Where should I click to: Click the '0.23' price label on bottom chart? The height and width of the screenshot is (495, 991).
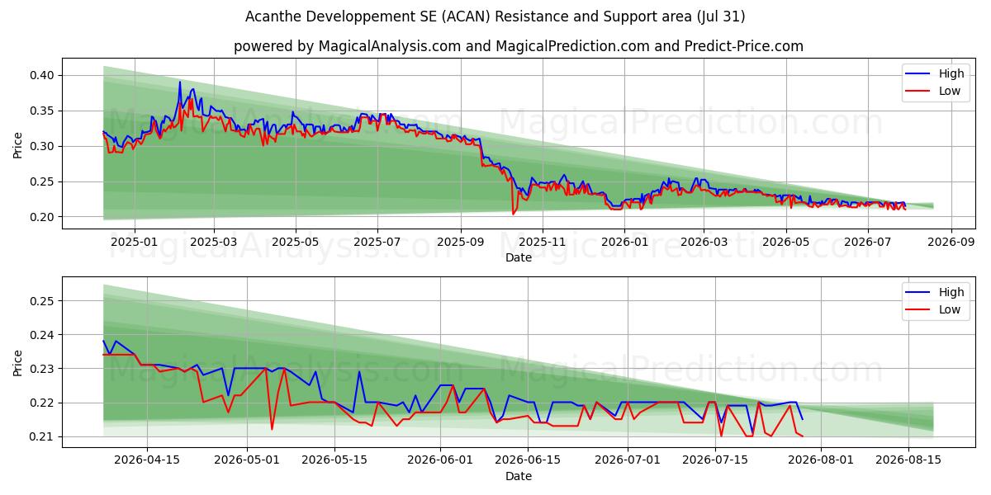pyautogui.click(x=41, y=369)
